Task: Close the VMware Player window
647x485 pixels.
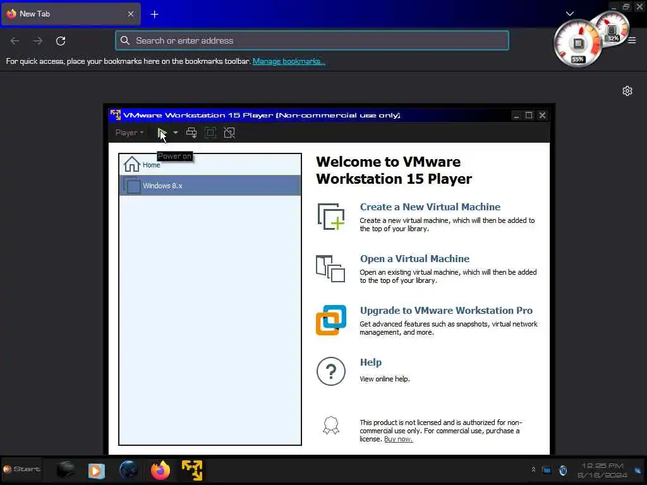Action: (542, 116)
